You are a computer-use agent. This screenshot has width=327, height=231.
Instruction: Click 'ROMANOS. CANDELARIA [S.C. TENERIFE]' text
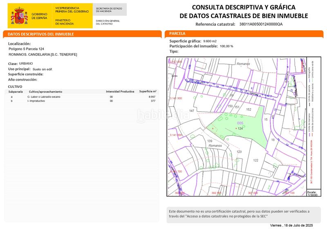(43, 54)
